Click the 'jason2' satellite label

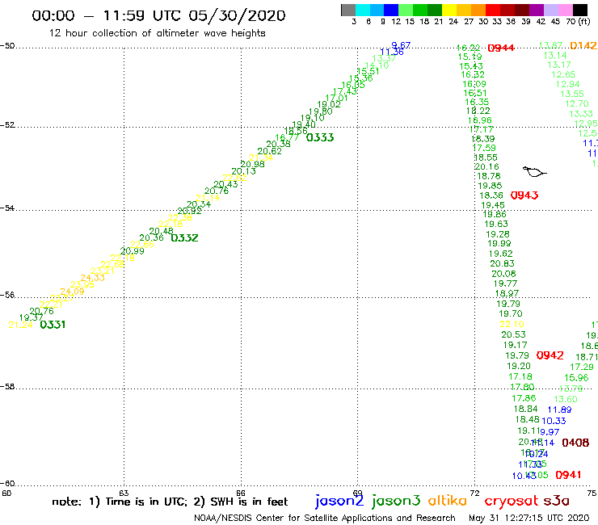(339, 502)
